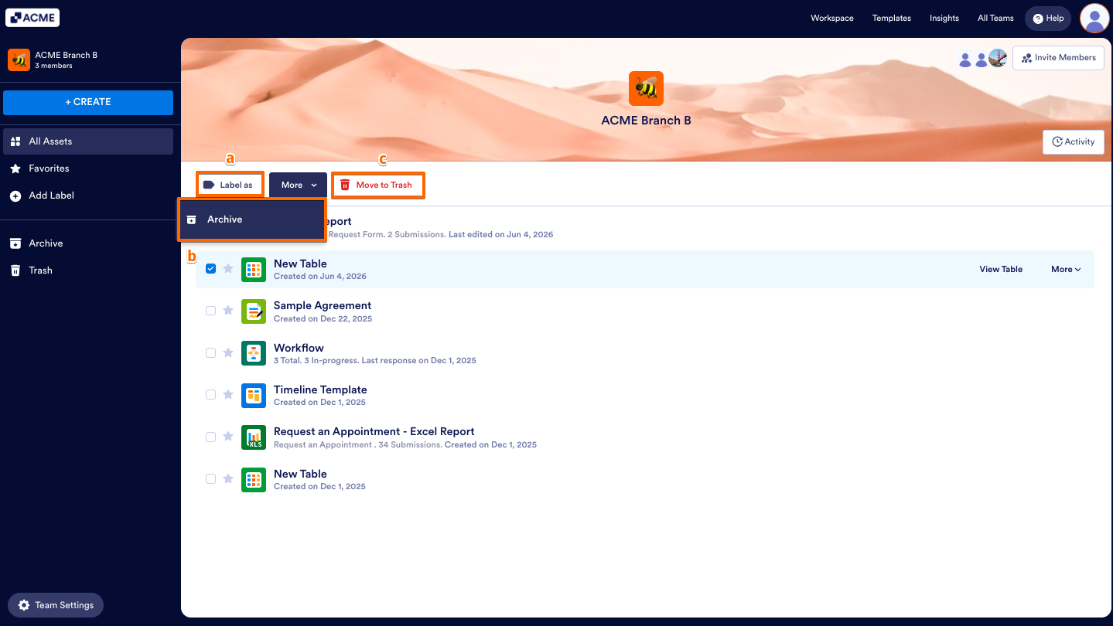Star the selected New Table as favorite
This screenshot has height=626, width=1113.
click(x=228, y=269)
